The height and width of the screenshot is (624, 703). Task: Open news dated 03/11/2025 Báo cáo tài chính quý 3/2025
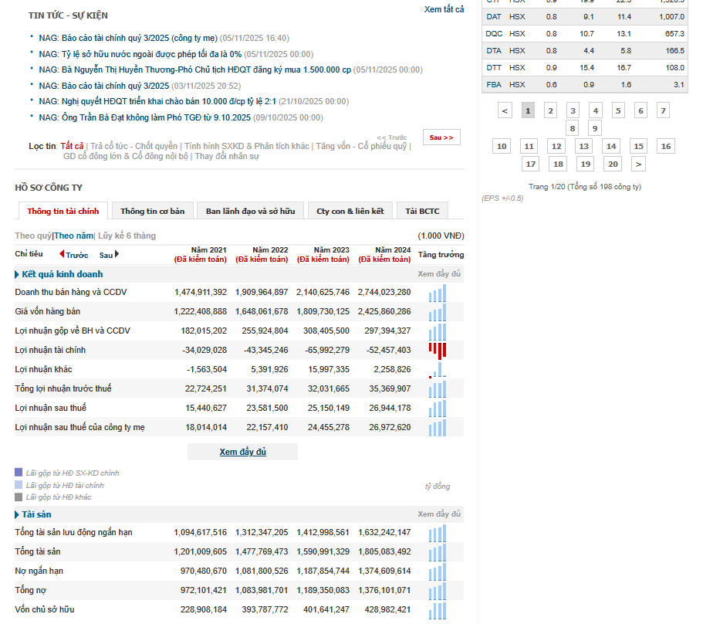point(103,86)
